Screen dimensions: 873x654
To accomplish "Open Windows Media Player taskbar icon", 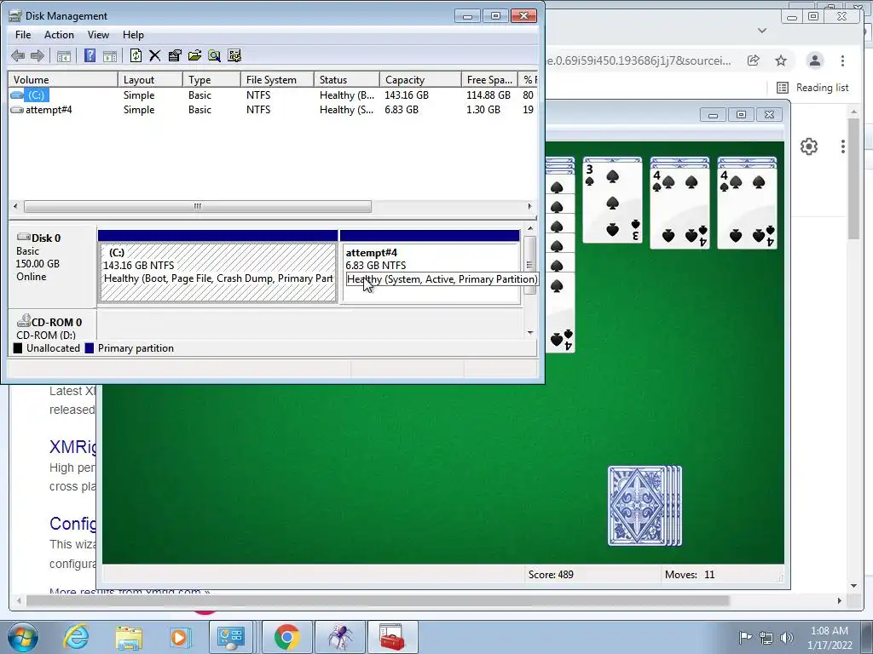I will (x=179, y=637).
